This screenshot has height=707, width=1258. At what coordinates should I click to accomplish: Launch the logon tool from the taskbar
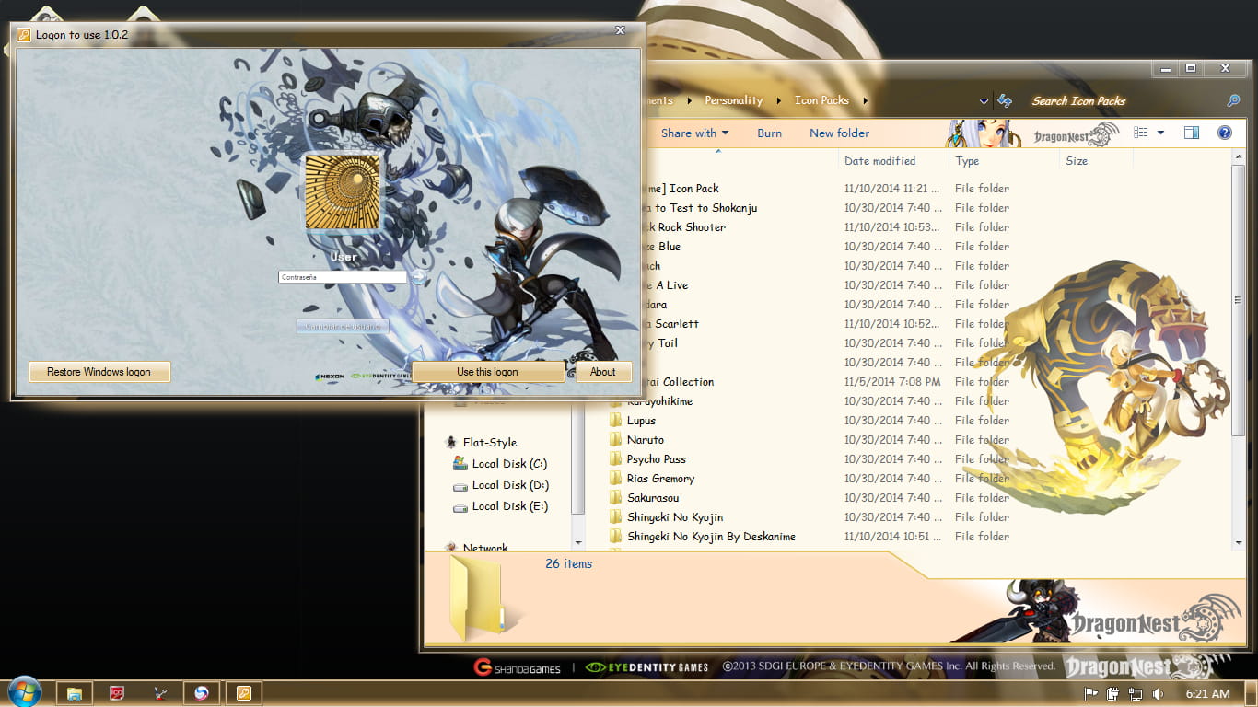[x=243, y=693]
